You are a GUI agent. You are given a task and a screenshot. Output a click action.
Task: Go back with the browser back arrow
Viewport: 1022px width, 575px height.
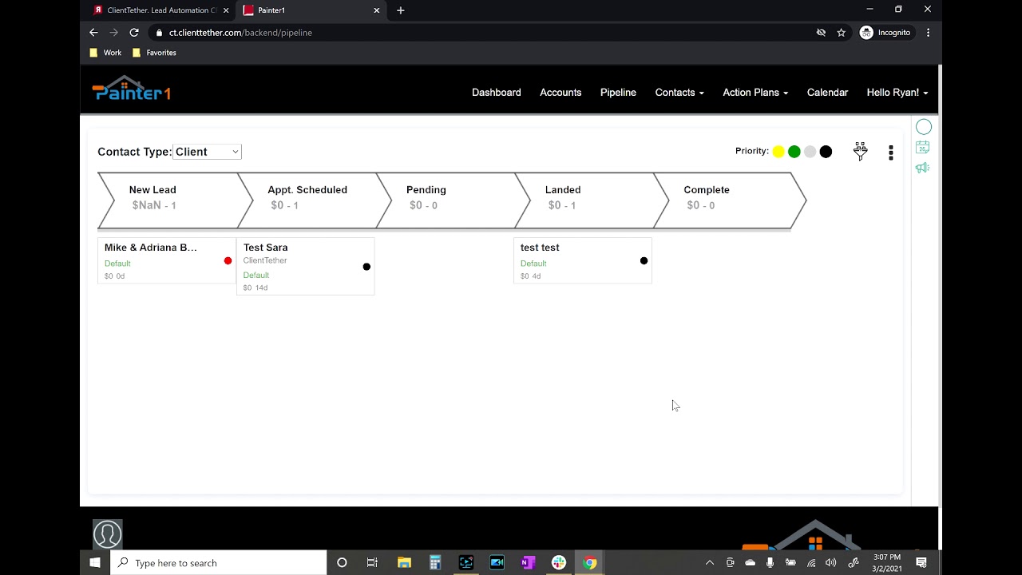coord(93,33)
